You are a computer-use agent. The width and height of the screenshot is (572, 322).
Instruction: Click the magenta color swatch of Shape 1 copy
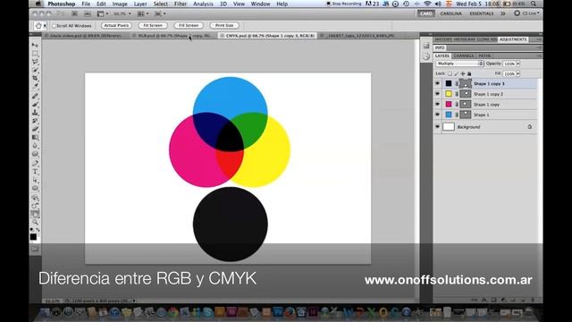pyautogui.click(x=449, y=104)
